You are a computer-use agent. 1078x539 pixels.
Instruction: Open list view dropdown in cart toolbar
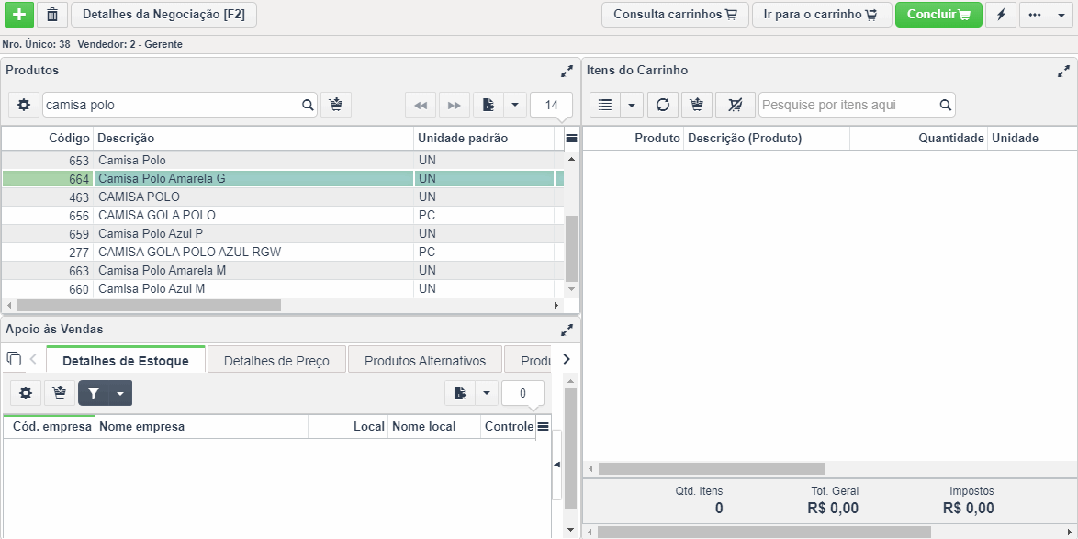[x=631, y=105]
